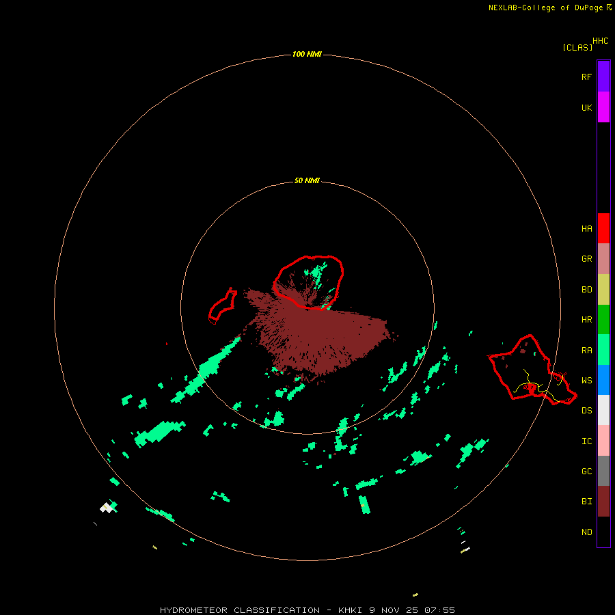This screenshot has width=615, height=615.
Task: Click the 'NEXLAB-College of DuPage' credit text
Action: [x=545, y=8]
